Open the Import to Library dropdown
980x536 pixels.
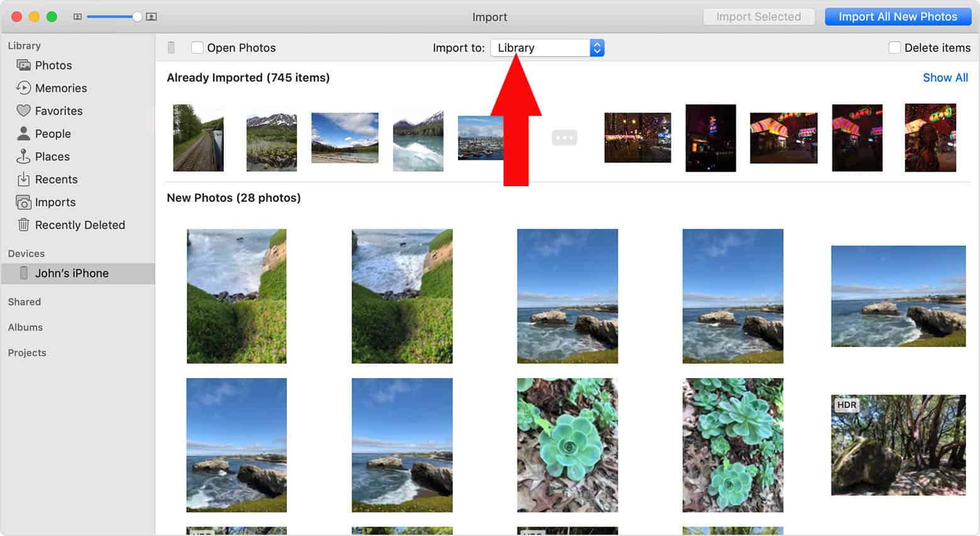pyautogui.click(x=547, y=48)
